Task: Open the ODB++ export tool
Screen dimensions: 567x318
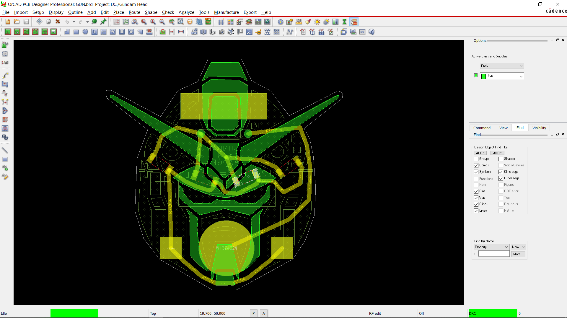Action: [195, 32]
